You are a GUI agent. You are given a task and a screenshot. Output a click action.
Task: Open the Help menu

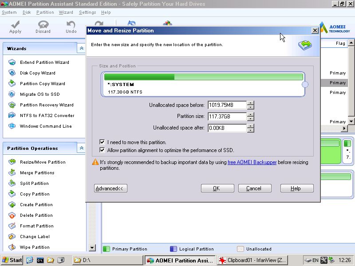click(x=106, y=12)
